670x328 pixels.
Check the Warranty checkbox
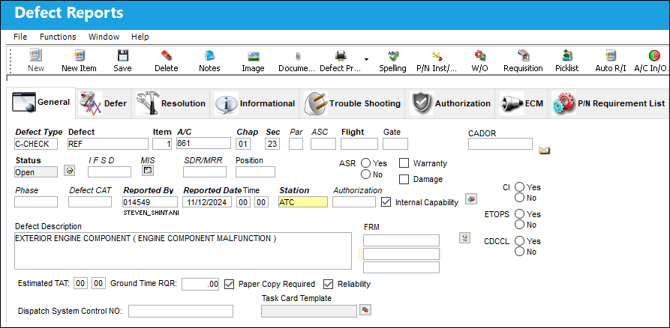pos(404,163)
